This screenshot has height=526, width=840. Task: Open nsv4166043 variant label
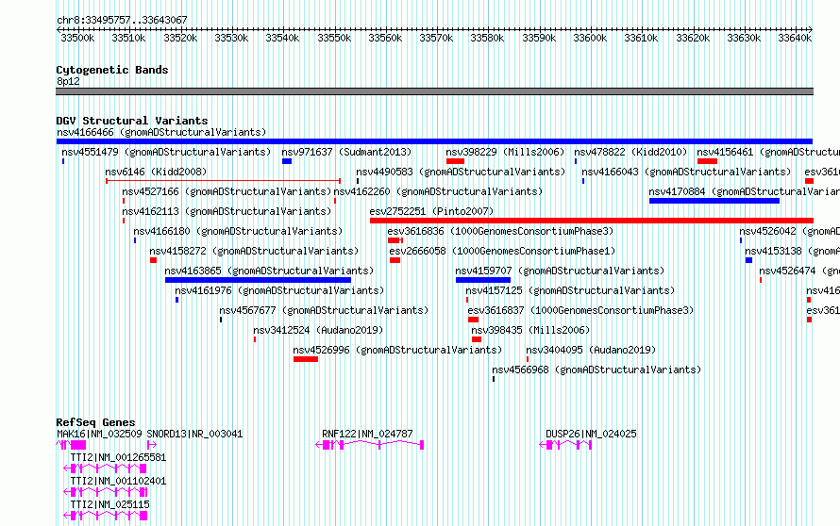(x=686, y=172)
